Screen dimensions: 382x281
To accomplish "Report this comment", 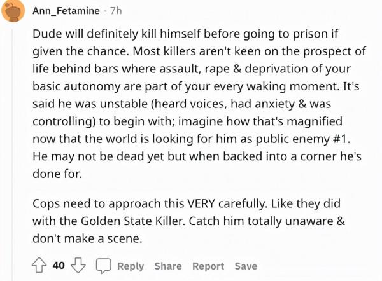I will click(208, 266).
